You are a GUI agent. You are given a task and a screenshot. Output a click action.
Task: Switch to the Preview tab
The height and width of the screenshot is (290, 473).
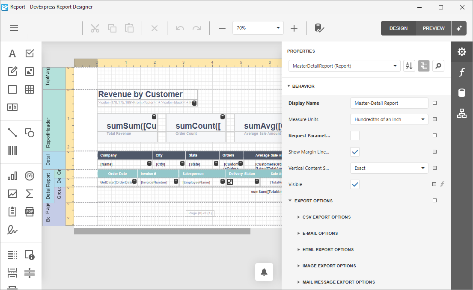point(433,28)
